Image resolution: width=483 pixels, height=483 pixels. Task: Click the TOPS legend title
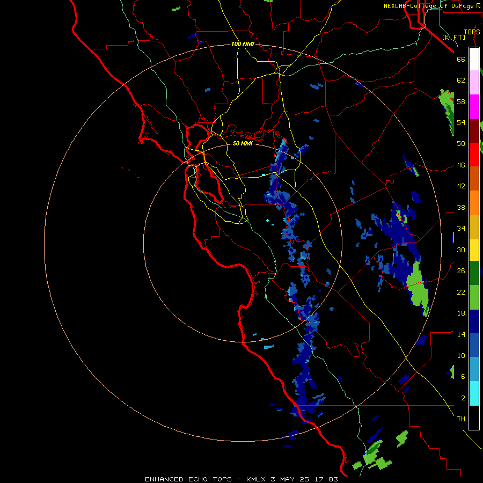coord(472,32)
